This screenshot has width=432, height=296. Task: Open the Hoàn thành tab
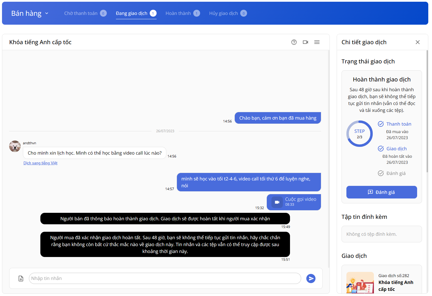pyautogui.click(x=183, y=13)
